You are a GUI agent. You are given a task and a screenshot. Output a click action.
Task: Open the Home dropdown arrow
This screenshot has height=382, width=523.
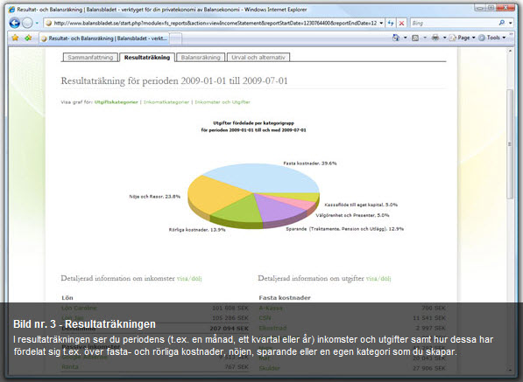pyautogui.click(x=406, y=38)
